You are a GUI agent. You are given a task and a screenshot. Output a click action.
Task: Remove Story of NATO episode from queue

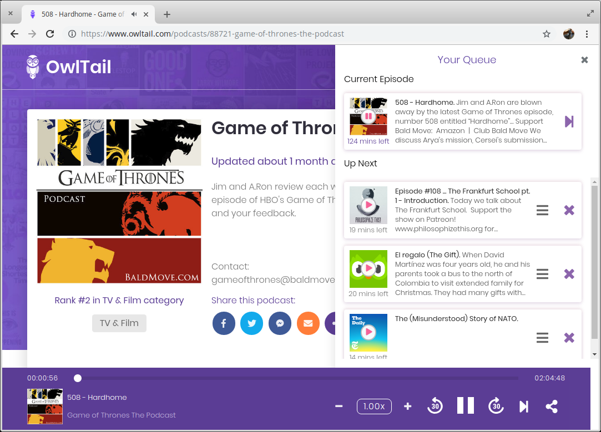click(x=569, y=337)
